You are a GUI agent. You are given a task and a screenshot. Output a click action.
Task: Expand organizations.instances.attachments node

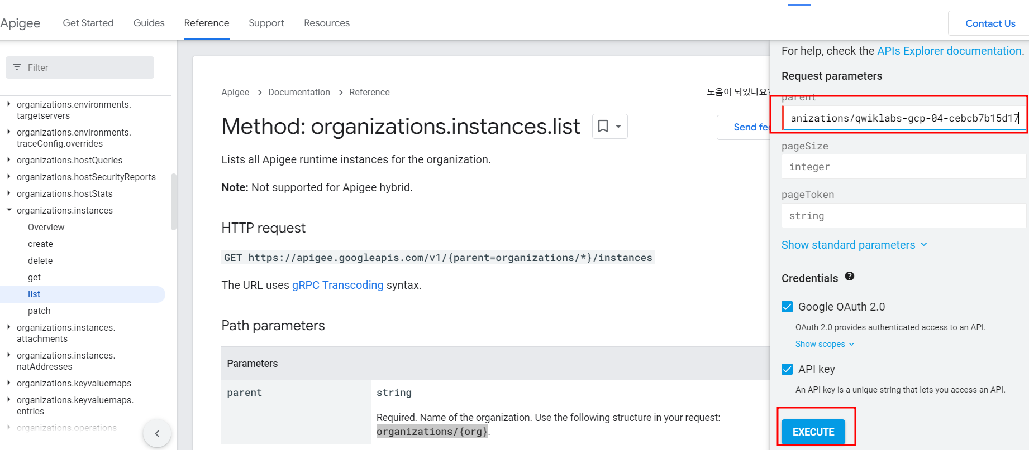coord(8,327)
